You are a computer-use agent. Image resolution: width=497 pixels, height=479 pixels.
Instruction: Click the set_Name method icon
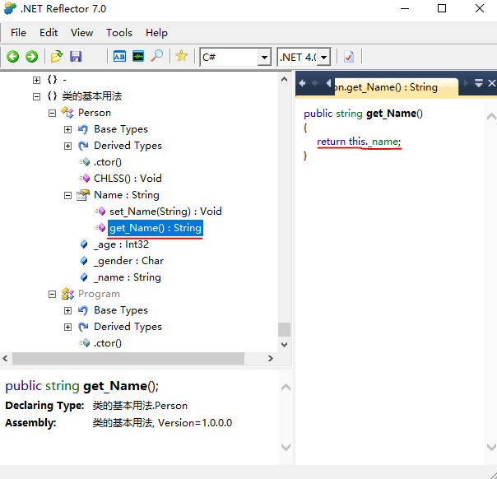pyautogui.click(x=100, y=212)
